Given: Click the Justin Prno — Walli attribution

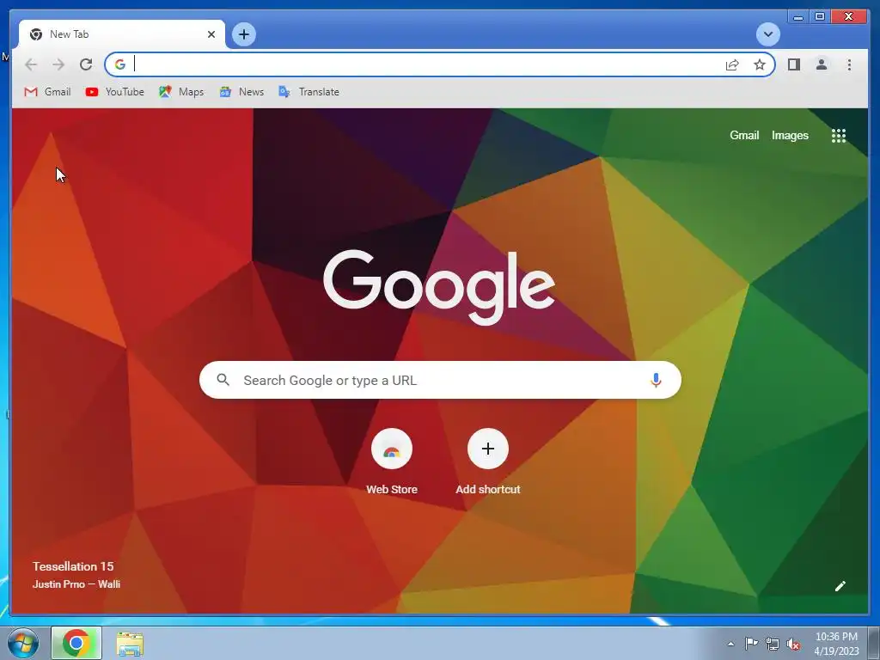Looking at the screenshot, I should (x=76, y=584).
